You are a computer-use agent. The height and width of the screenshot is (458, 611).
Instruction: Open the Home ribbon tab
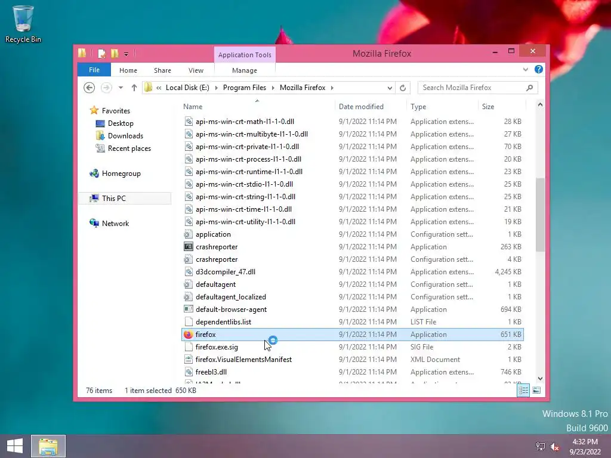[x=128, y=70]
